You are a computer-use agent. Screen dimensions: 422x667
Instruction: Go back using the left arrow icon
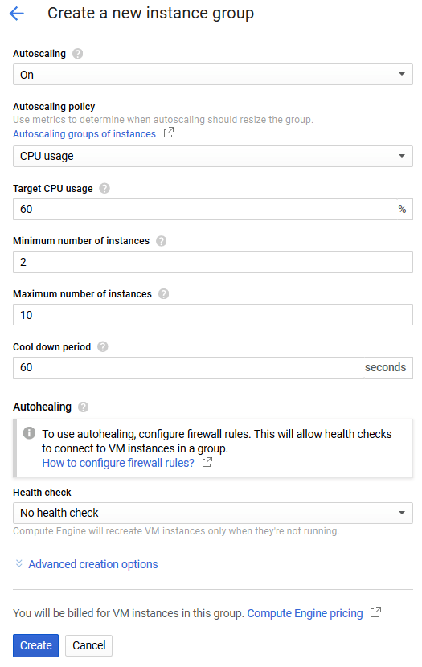pos(17,14)
